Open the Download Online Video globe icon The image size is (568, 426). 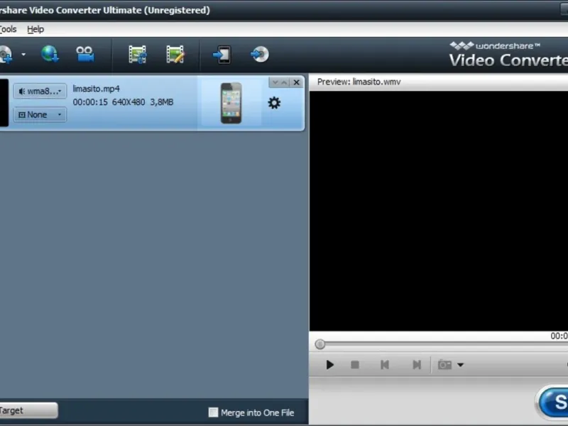pos(50,54)
